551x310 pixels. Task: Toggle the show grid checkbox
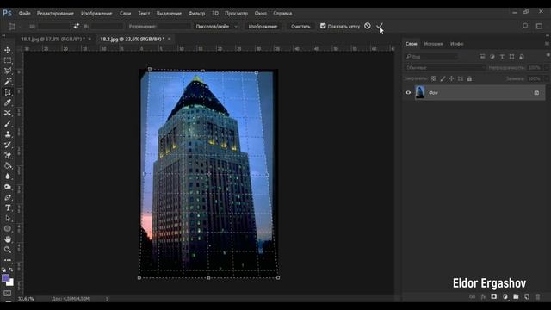click(x=323, y=26)
